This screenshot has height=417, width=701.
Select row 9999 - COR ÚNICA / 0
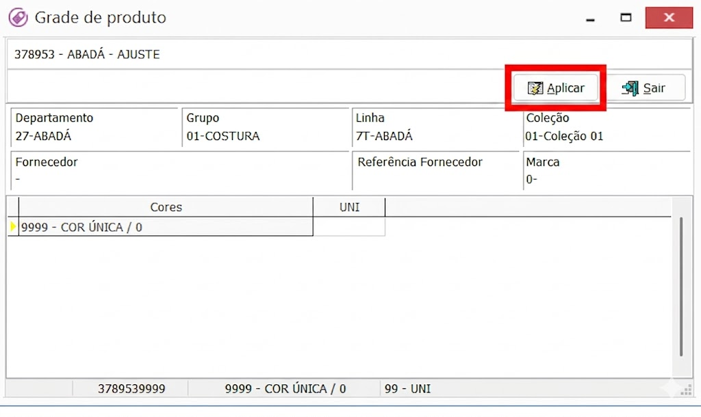166,227
